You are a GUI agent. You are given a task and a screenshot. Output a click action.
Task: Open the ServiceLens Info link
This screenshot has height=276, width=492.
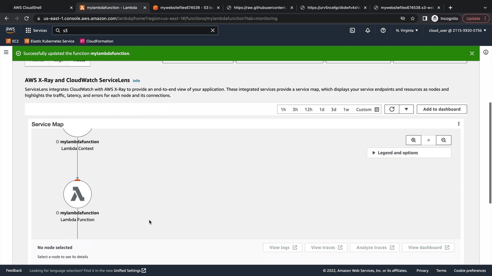(x=136, y=81)
